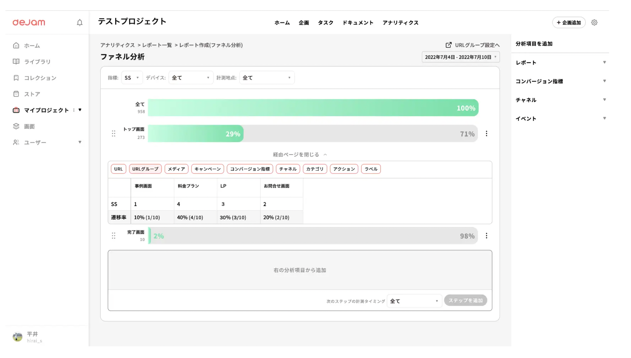631x358 pixels.
Task: Open three-dot menu for 完了画面 step
Action: click(x=486, y=236)
